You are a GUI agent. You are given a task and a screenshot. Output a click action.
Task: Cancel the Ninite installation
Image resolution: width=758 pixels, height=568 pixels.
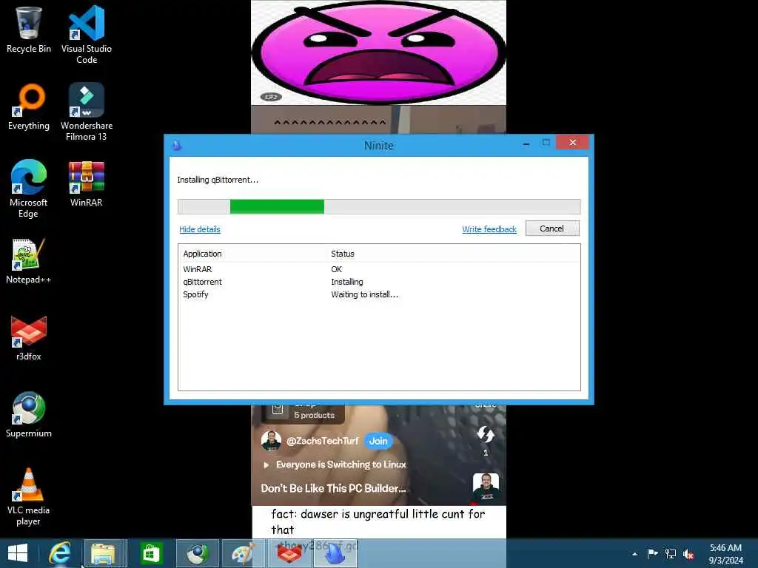[552, 229]
